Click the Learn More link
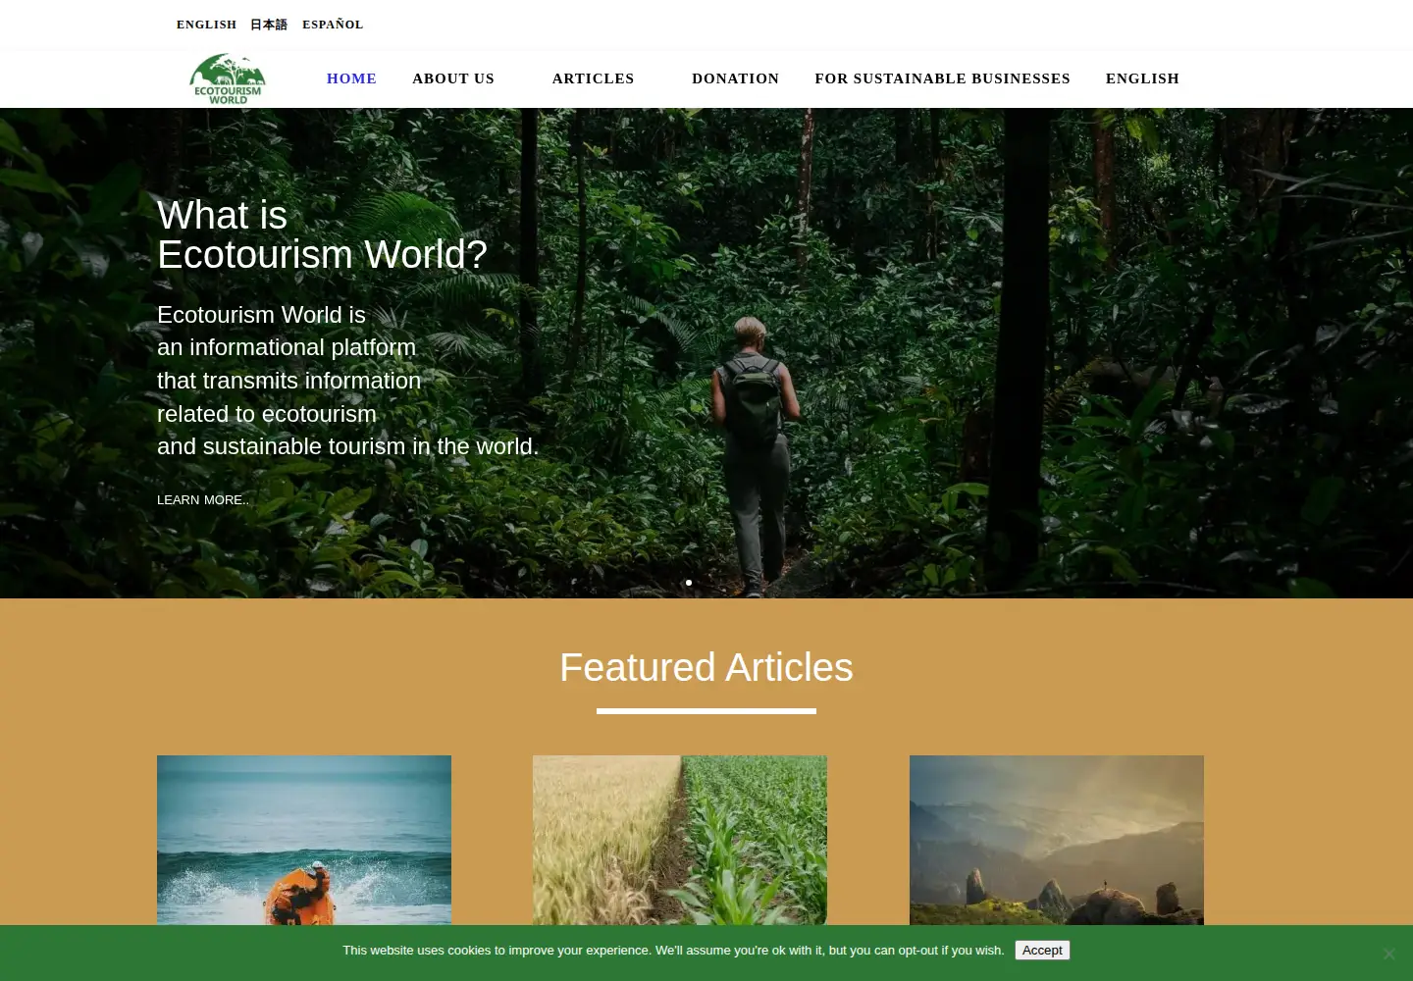Viewport: 1413px width, 981px height. [x=203, y=500]
